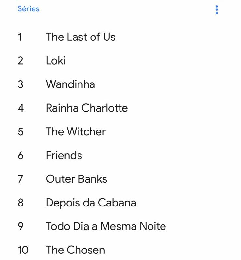Select the Outer Banks entry
This screenshot has width=241, height=260.
tap(77, 179)
